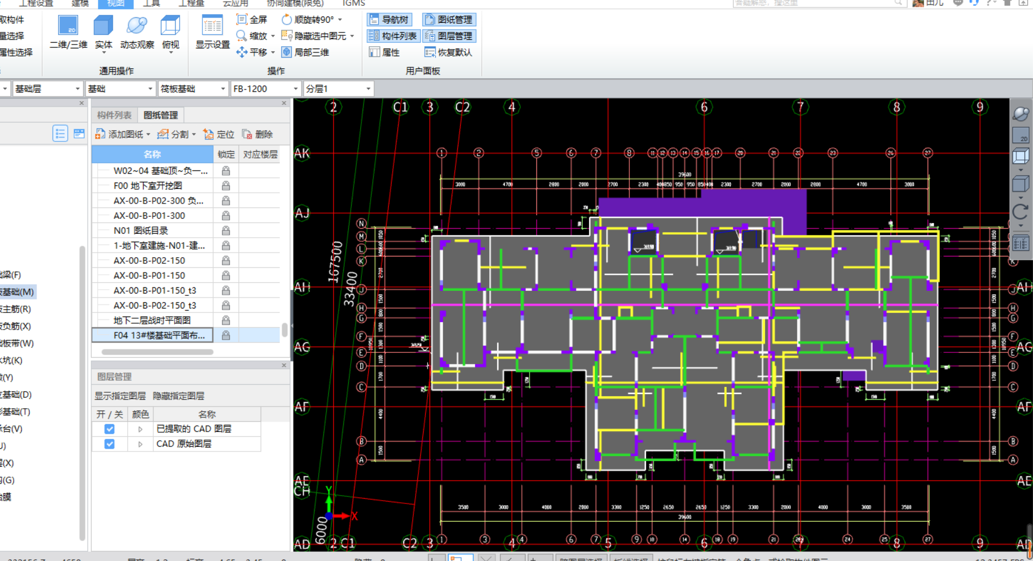Open the 建模 ribbon tab
The height and width of the screenshot is (561, 1033).
80,3
